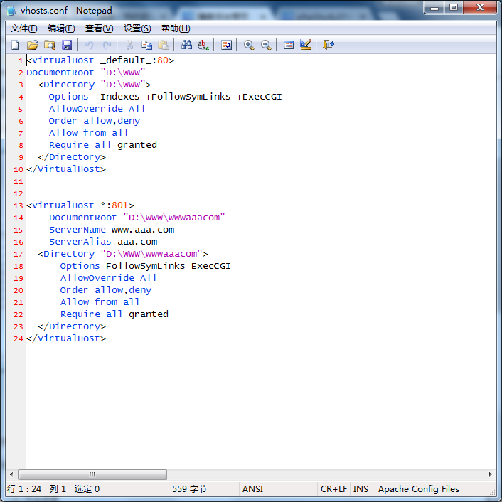This screenshot has width=502, height=502.
Task: Open a file with the folder icon
Action: coord(33,45)
